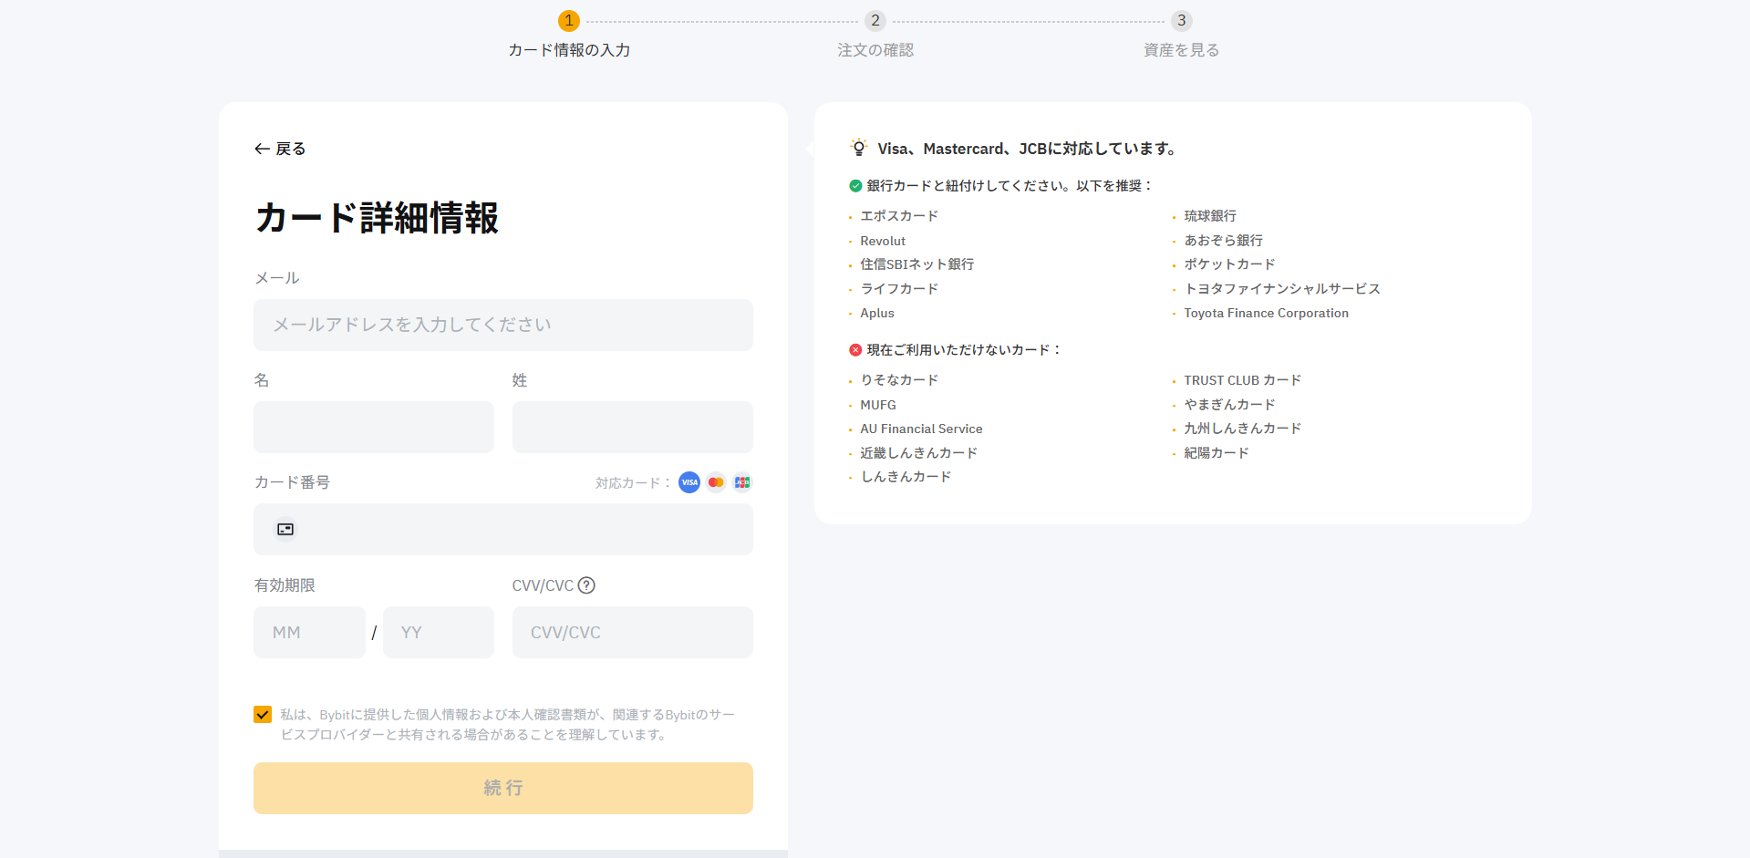Screen dimensions: 1750x858
Task: Click step 2 circle 注文の確認
Action: 875,20
